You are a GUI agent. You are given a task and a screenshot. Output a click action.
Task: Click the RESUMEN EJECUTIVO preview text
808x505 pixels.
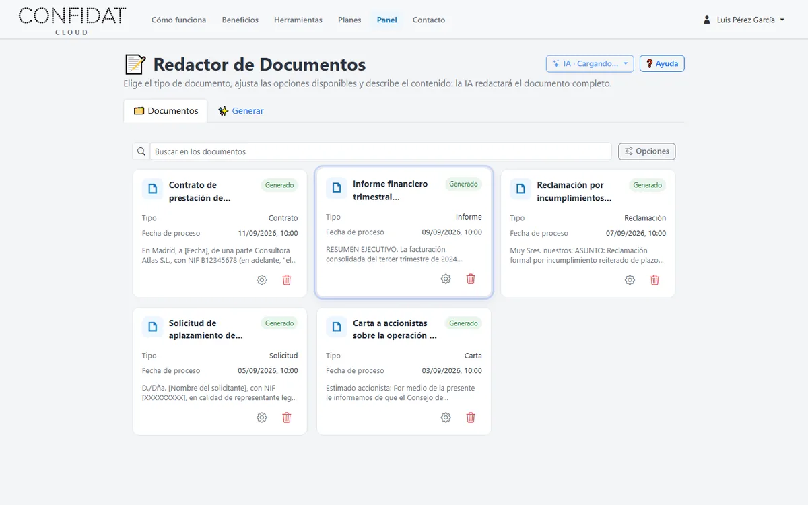click(x=394, y=254)
